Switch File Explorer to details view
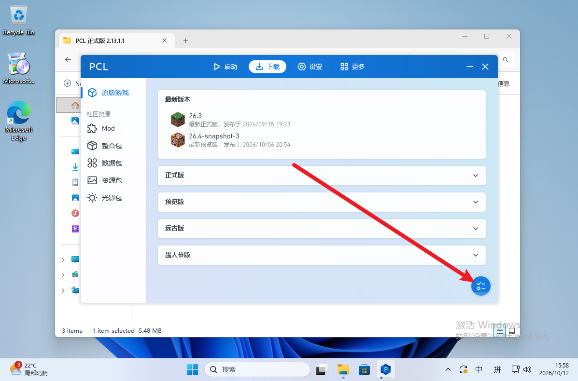 [499, 331]
